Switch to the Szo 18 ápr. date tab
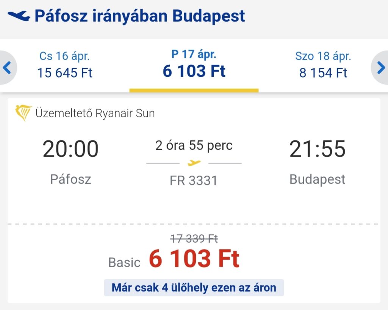The width and height of the screenshot is (388, 310). pos(323,65)
